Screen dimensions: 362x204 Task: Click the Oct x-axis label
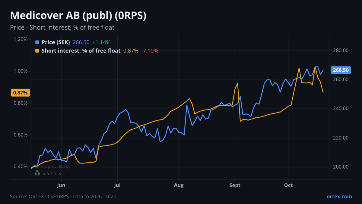(x=288, y=185)
